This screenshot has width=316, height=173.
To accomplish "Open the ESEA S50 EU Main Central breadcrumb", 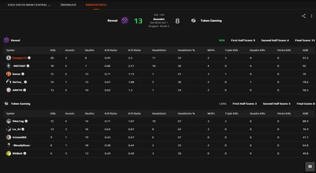I will [x=29, y=5].
